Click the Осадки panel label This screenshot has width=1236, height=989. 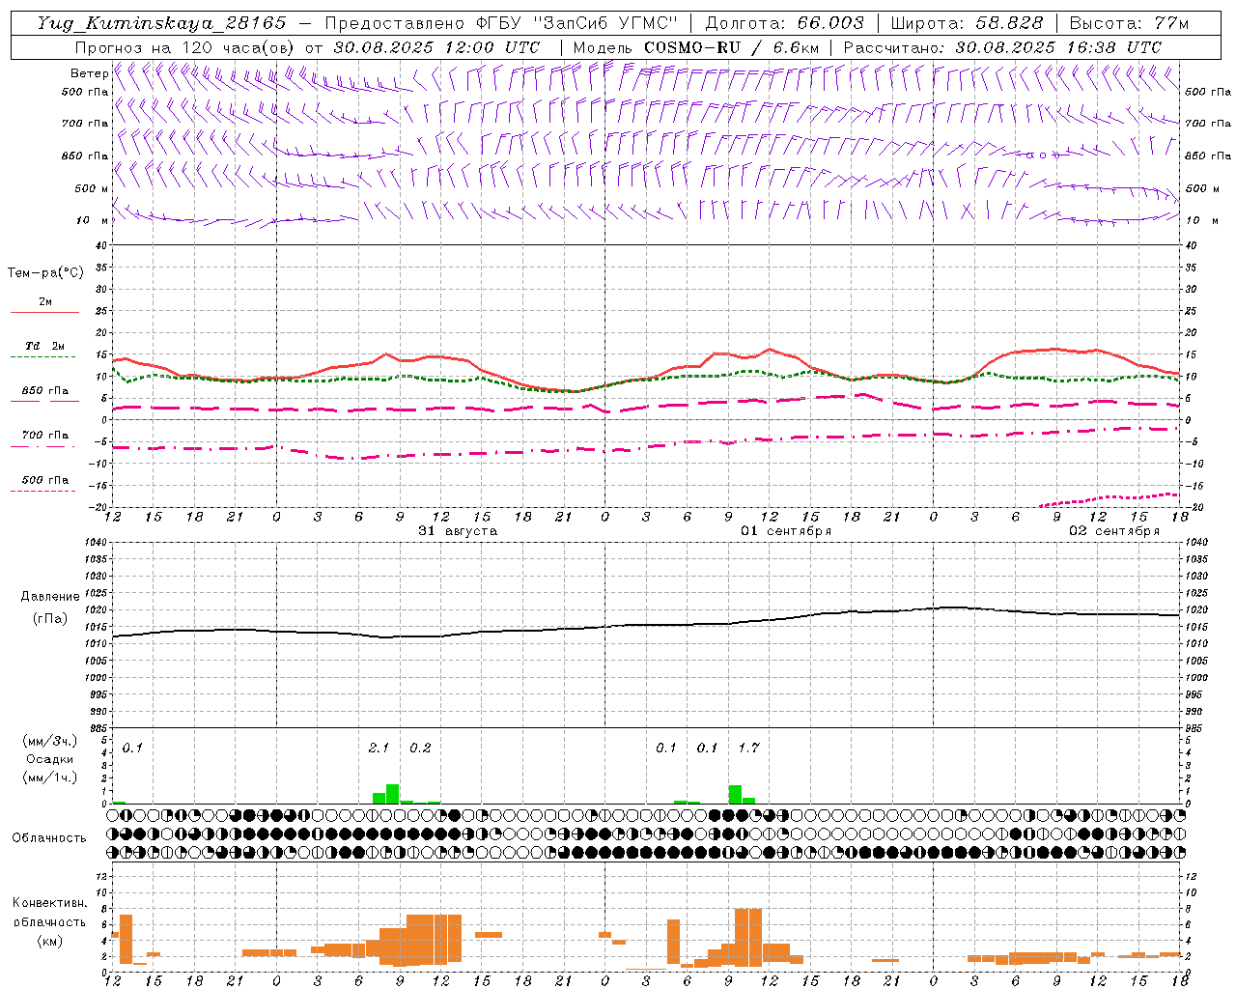coord(50,759)
